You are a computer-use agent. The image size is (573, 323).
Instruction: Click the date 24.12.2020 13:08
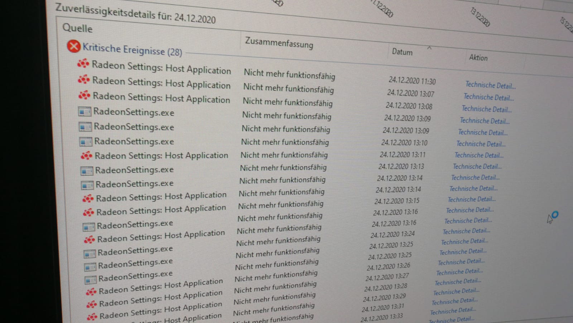pos(409,106)
